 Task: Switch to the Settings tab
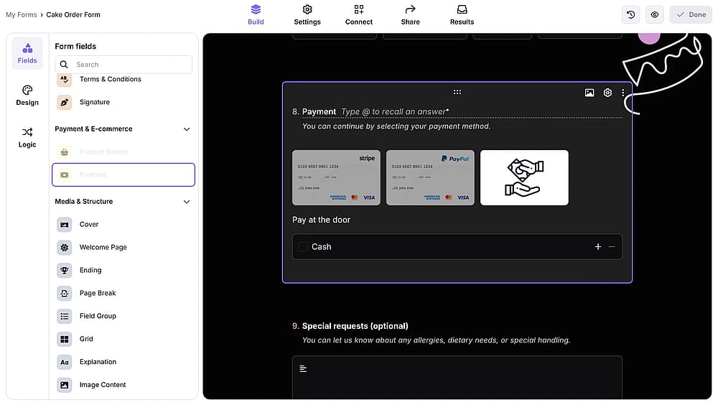pyautogui.click(x=307, y=14)
